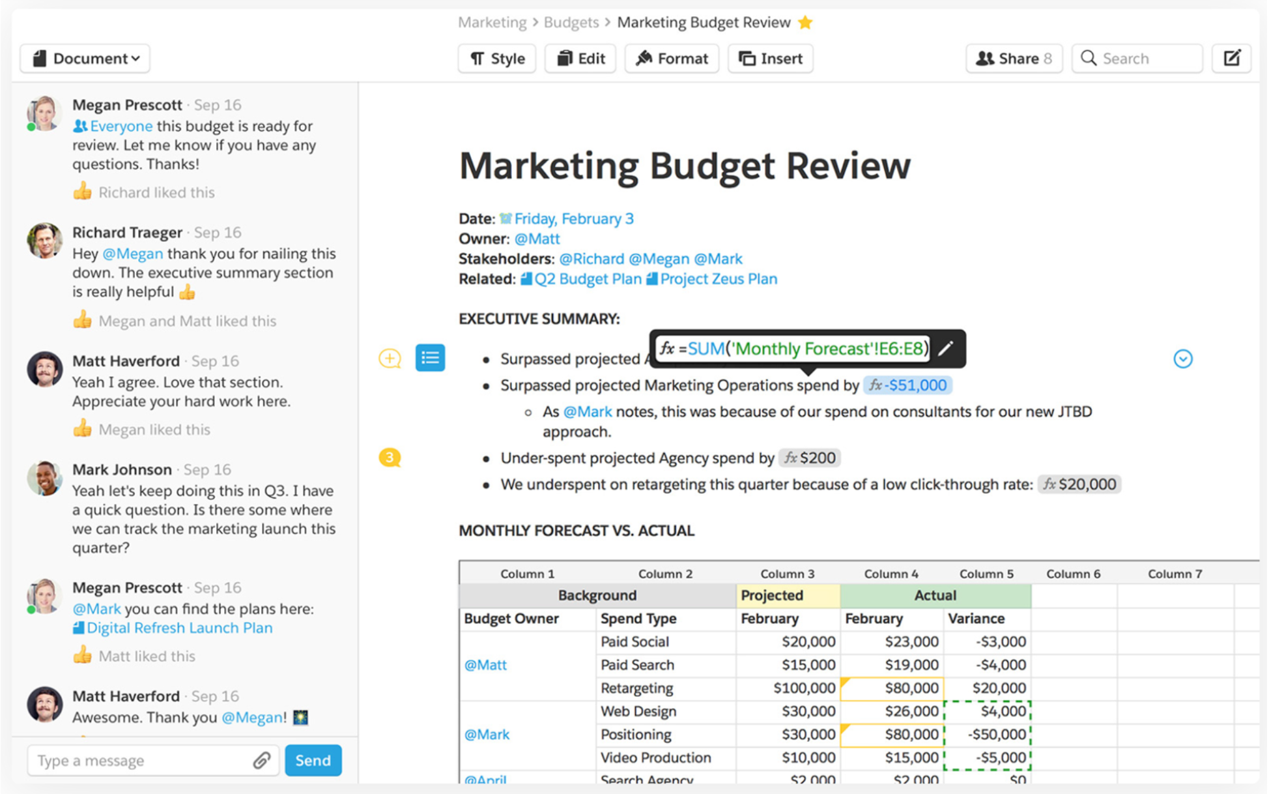Open the Edit menu
This screenshot has width=1269, height=794.
[x=580, y=59]
